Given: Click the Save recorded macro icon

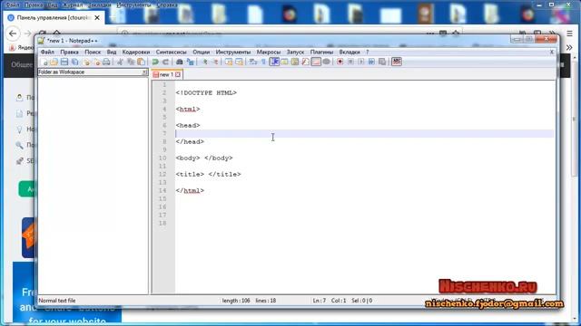Looking at the screenshot, I should [x=382, y=62].
